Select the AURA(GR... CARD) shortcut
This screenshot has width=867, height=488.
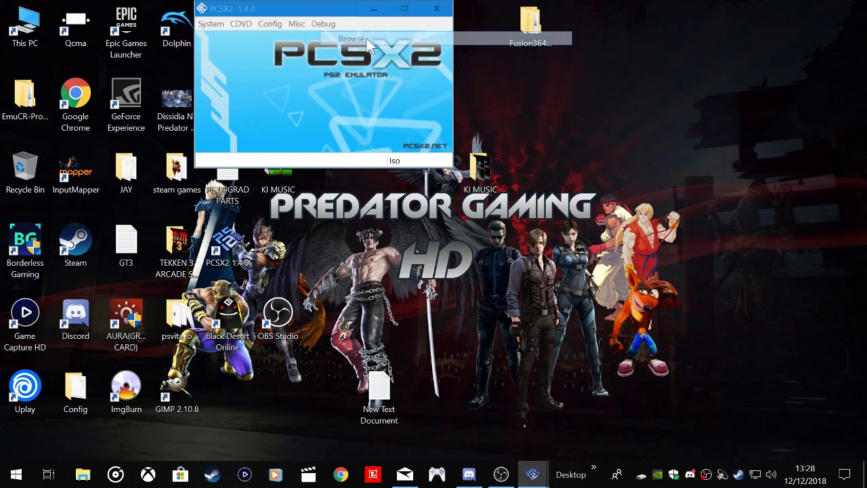click(126, 325)
